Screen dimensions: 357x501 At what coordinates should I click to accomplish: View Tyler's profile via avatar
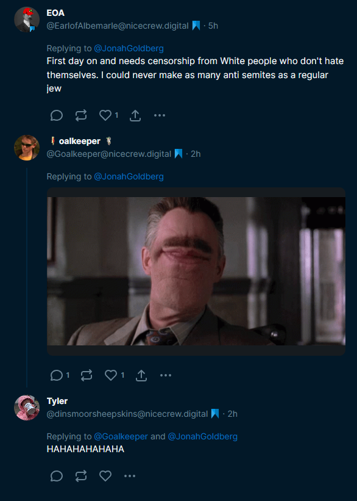[x=27, y=408]
